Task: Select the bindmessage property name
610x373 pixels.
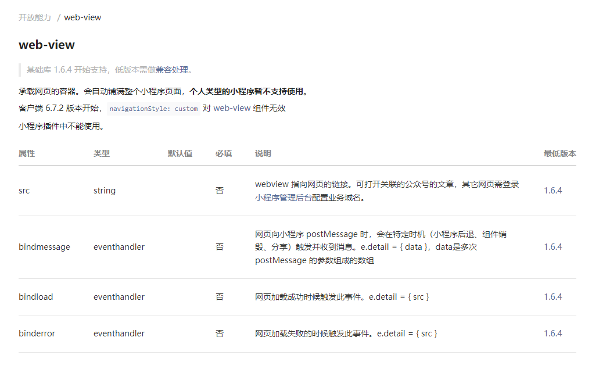Action: pyautogui.click(x=44, y=246)
